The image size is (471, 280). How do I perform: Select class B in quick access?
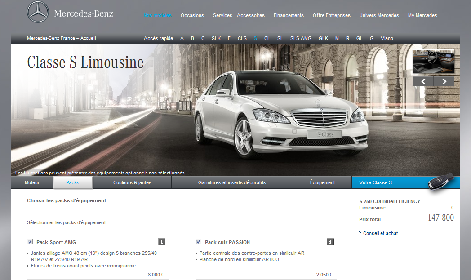tap(192, 39)
